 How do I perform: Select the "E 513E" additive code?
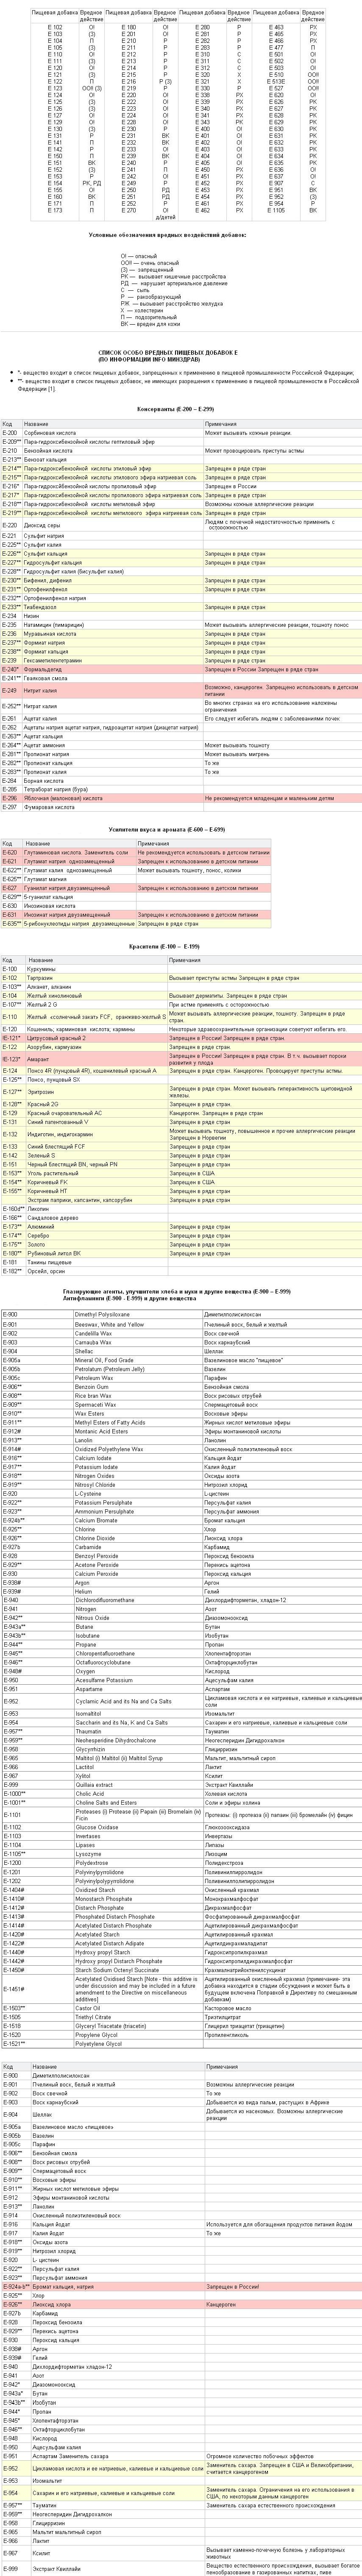tap(276, 81)
